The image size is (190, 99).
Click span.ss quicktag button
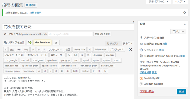[x=106, y=60]
